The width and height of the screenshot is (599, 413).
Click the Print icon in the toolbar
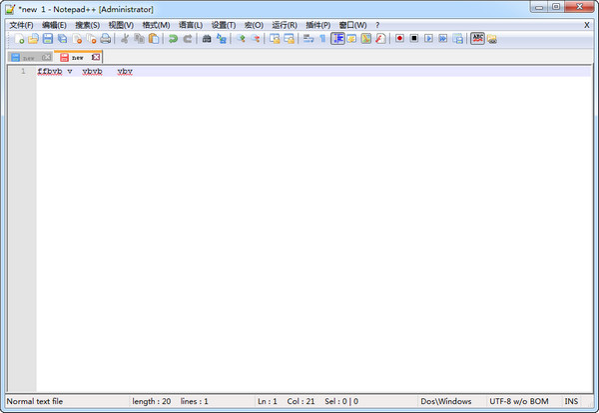tap(106, 39)
